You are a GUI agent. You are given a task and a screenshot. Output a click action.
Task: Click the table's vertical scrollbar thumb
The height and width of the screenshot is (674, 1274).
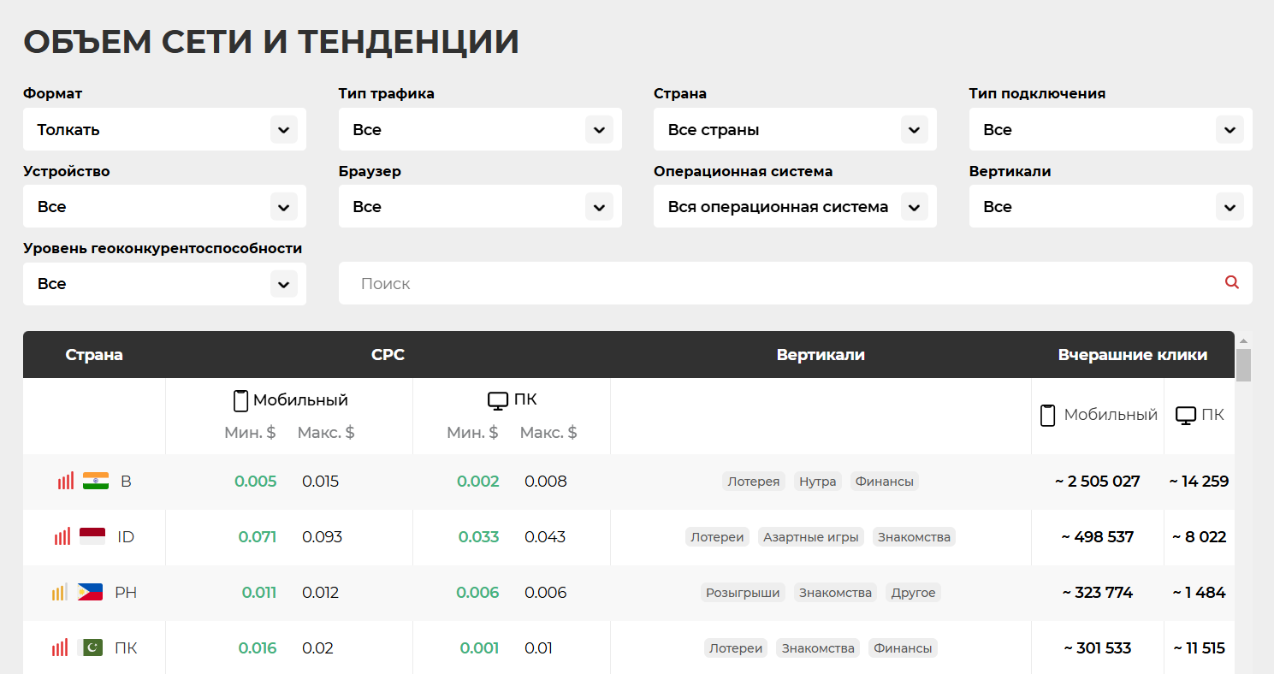coord(1243,365)
